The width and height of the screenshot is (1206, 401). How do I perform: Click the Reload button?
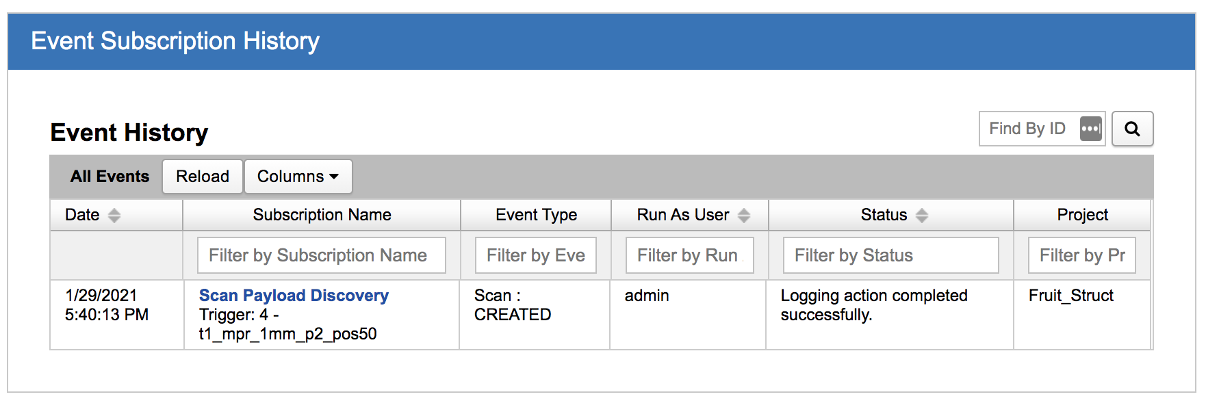click(202, 177)
